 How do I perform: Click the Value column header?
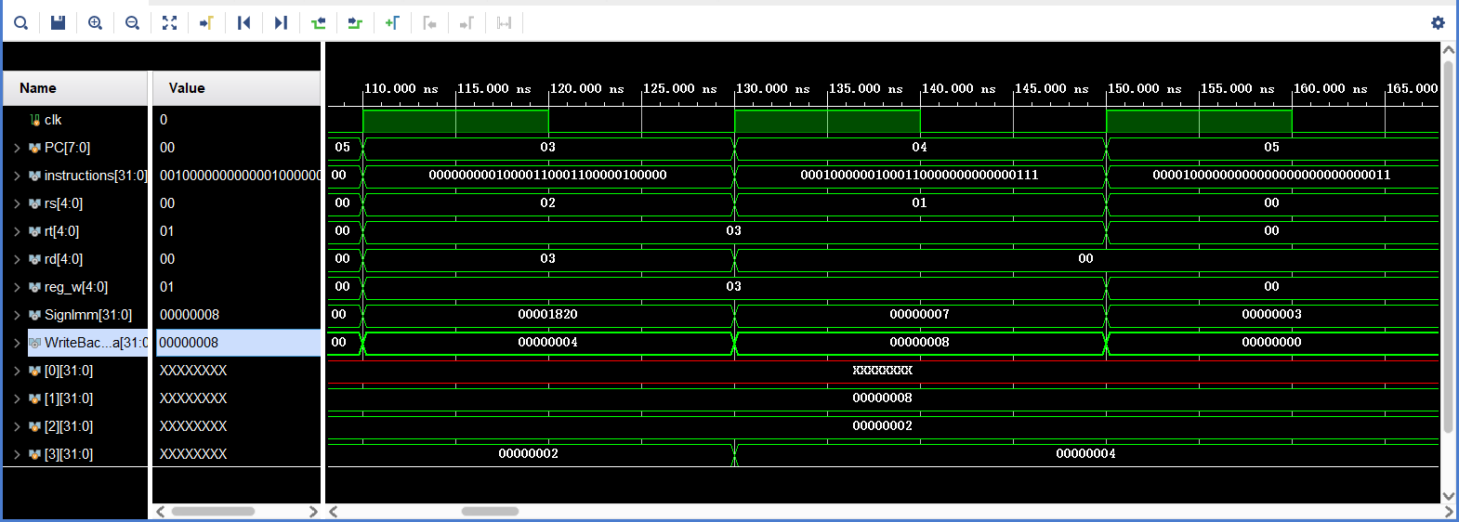[x=237, y=88]
